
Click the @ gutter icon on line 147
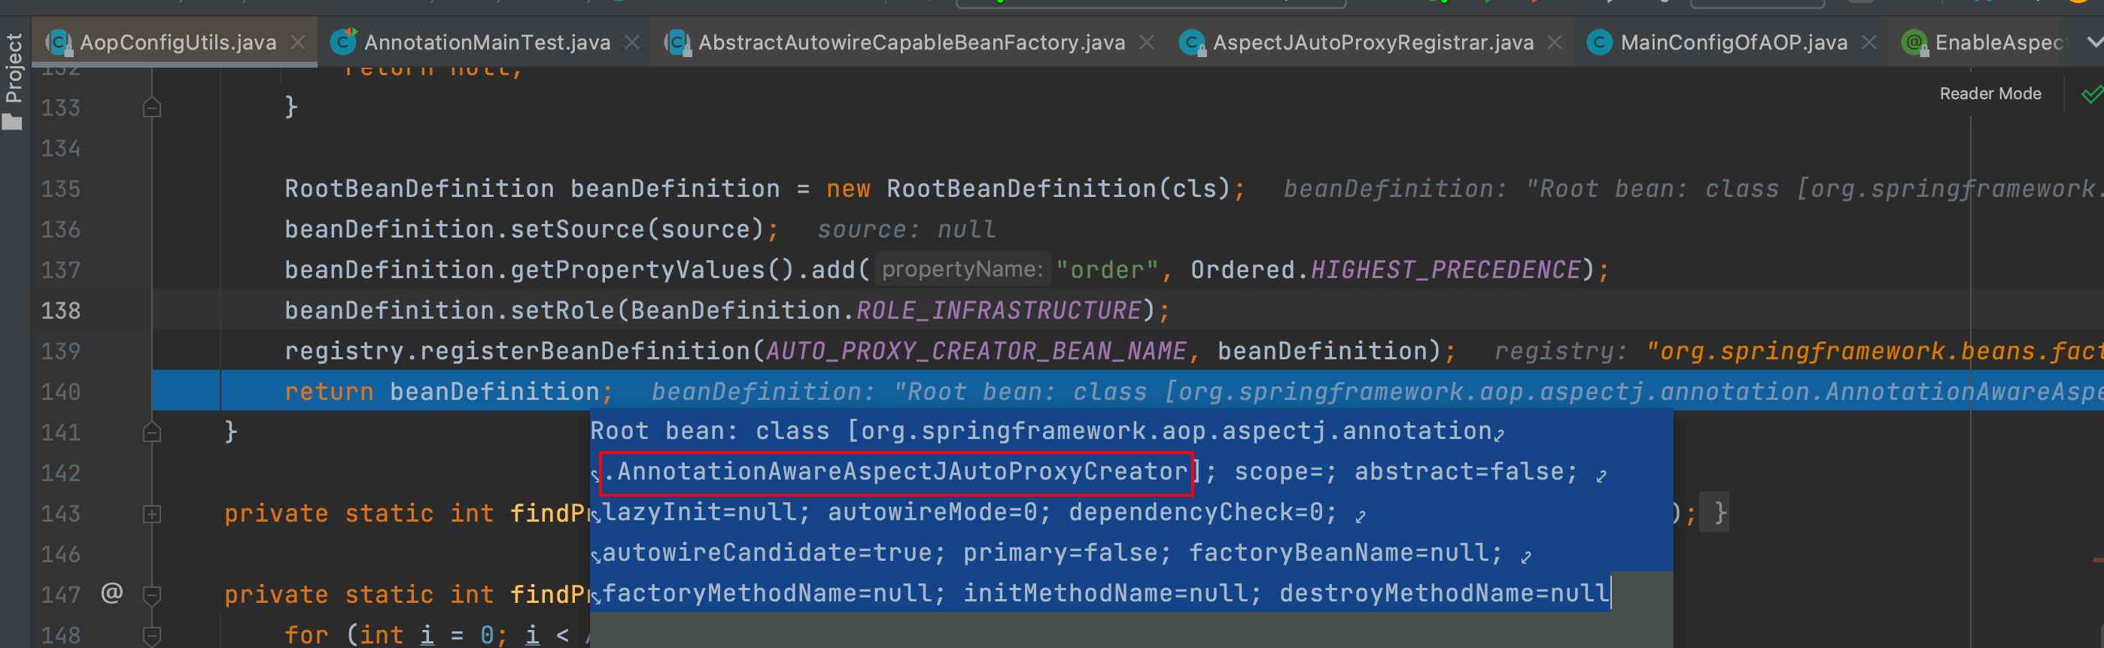point(112,592)
